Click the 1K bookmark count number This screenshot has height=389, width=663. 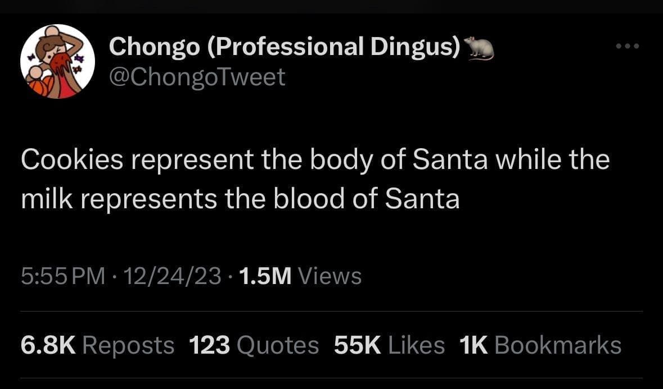(x=473, y=345)
